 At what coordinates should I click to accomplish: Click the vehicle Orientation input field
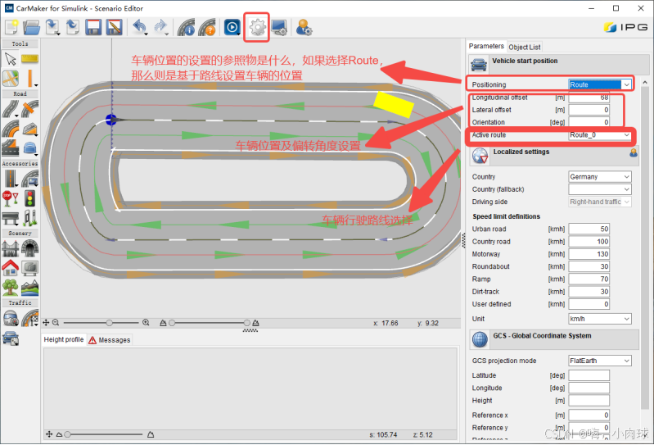tap(589, 122)
